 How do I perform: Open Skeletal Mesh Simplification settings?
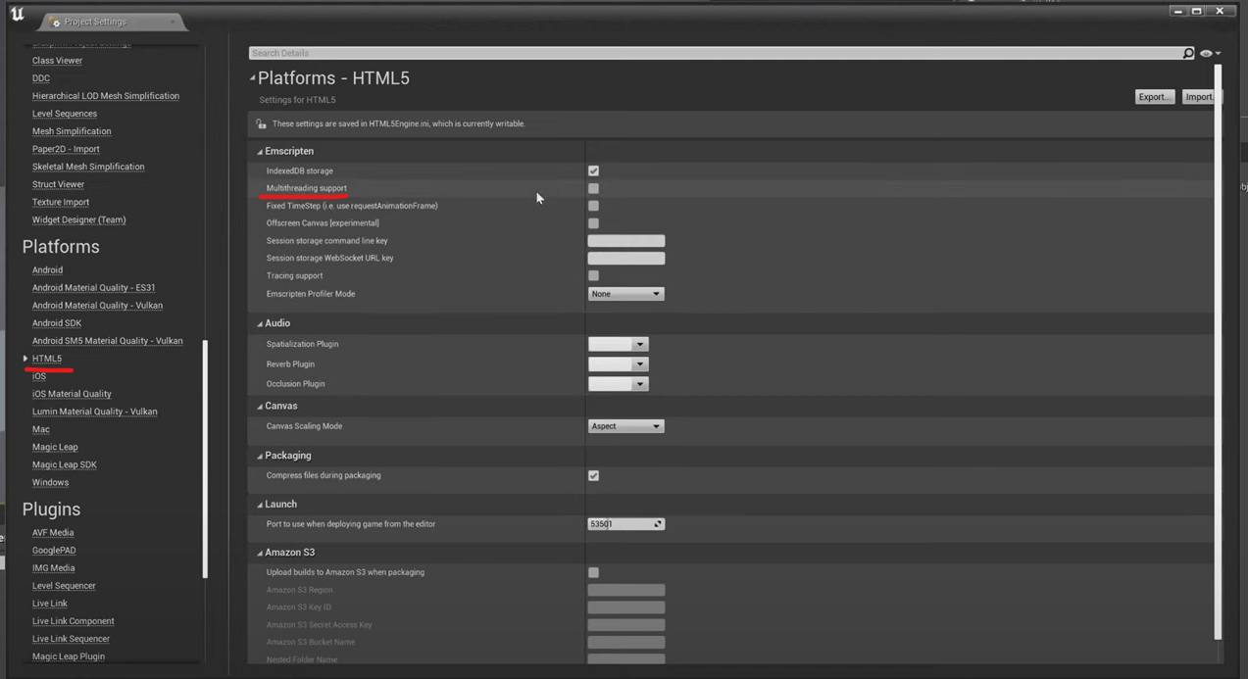(88, 167)
